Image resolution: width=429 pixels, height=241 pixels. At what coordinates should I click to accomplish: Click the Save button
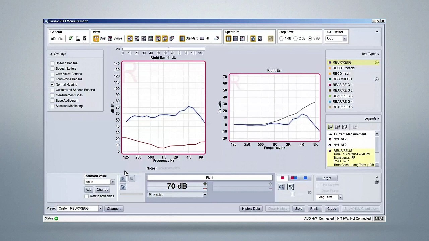[x=298, y=209]
